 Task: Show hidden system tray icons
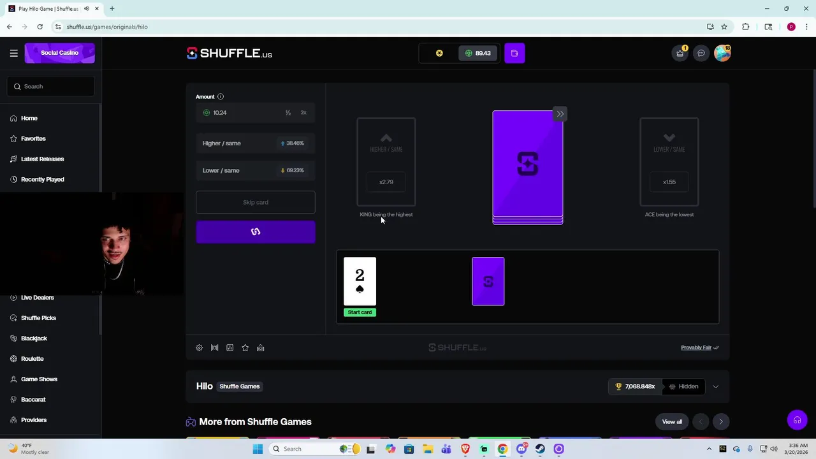(709, 449)
